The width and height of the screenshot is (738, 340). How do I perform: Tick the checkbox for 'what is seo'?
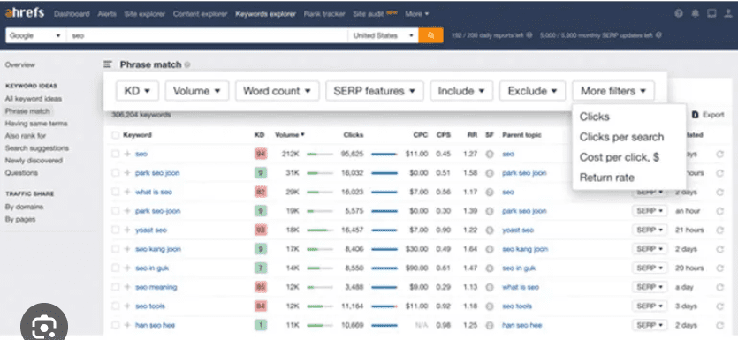[x=115, y=192]
